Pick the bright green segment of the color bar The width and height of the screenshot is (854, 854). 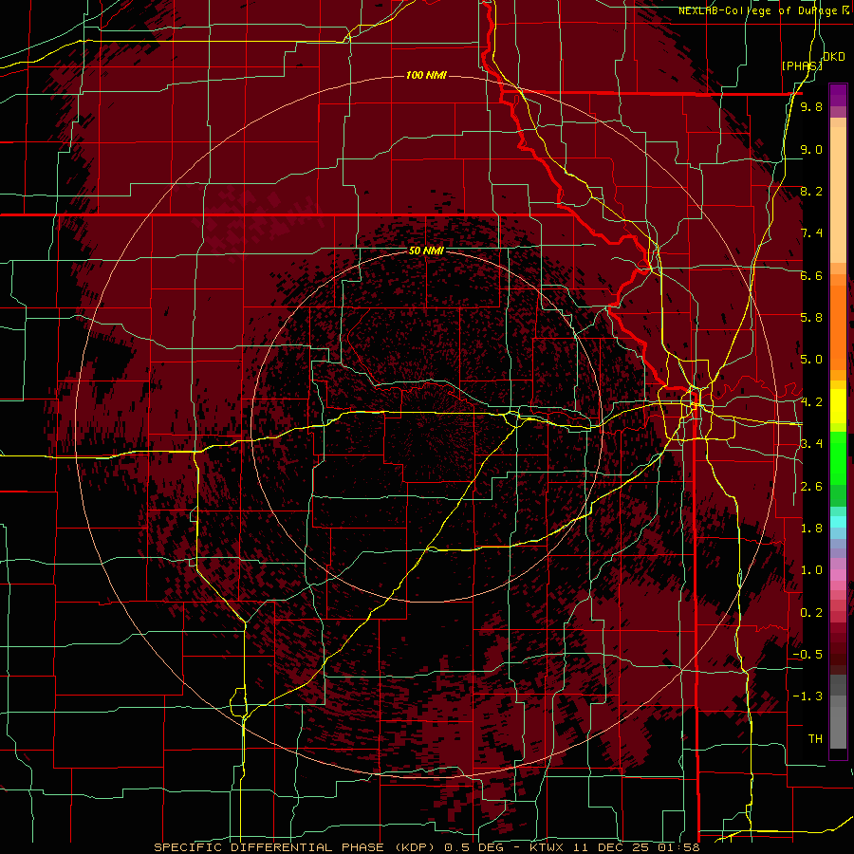838,457
